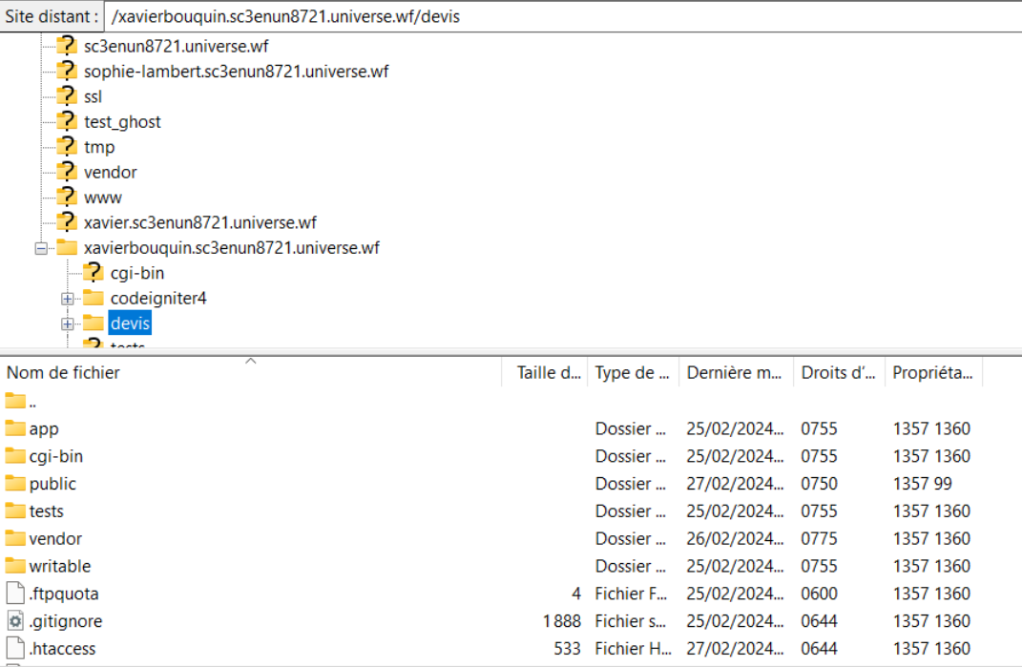This screenshot has width=1022, height=667.
Task: Click the .ftpquota file icon
Action: 14,594
